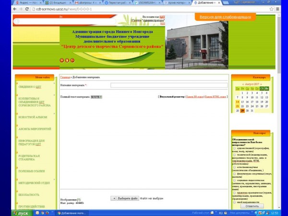Click the first round orange slider button in banner
This screenshot has height=216, width=288.
pyautogui.click(x=62, y=60)
